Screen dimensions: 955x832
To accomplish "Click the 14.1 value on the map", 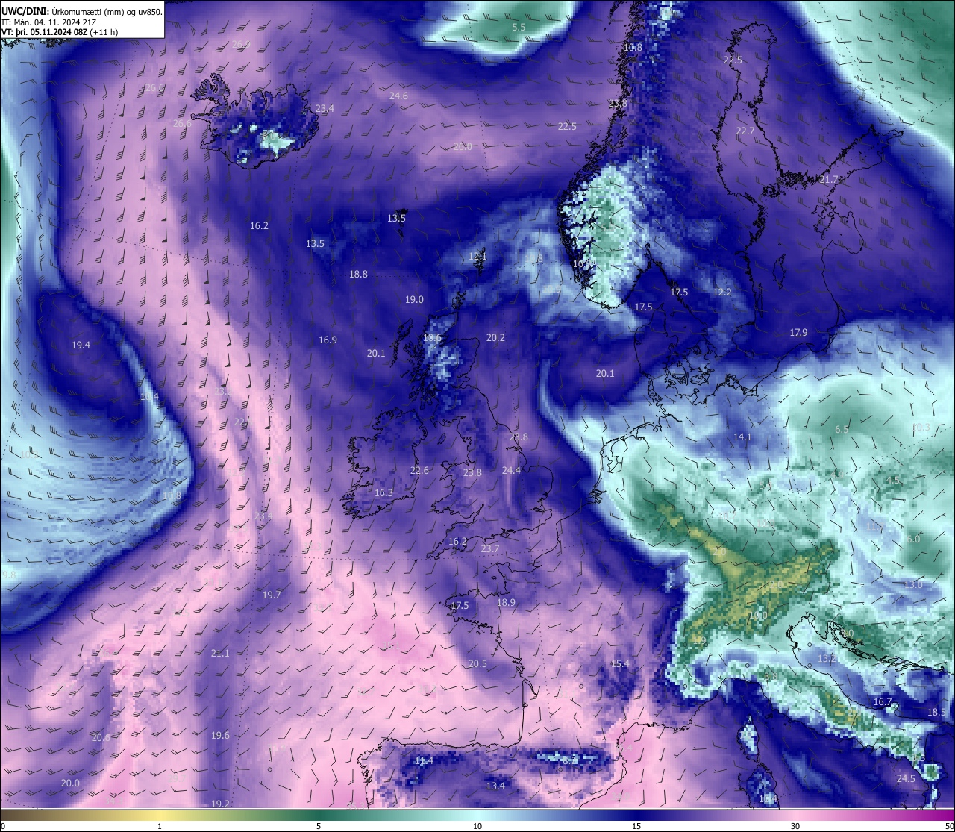I will coord(742,437).
